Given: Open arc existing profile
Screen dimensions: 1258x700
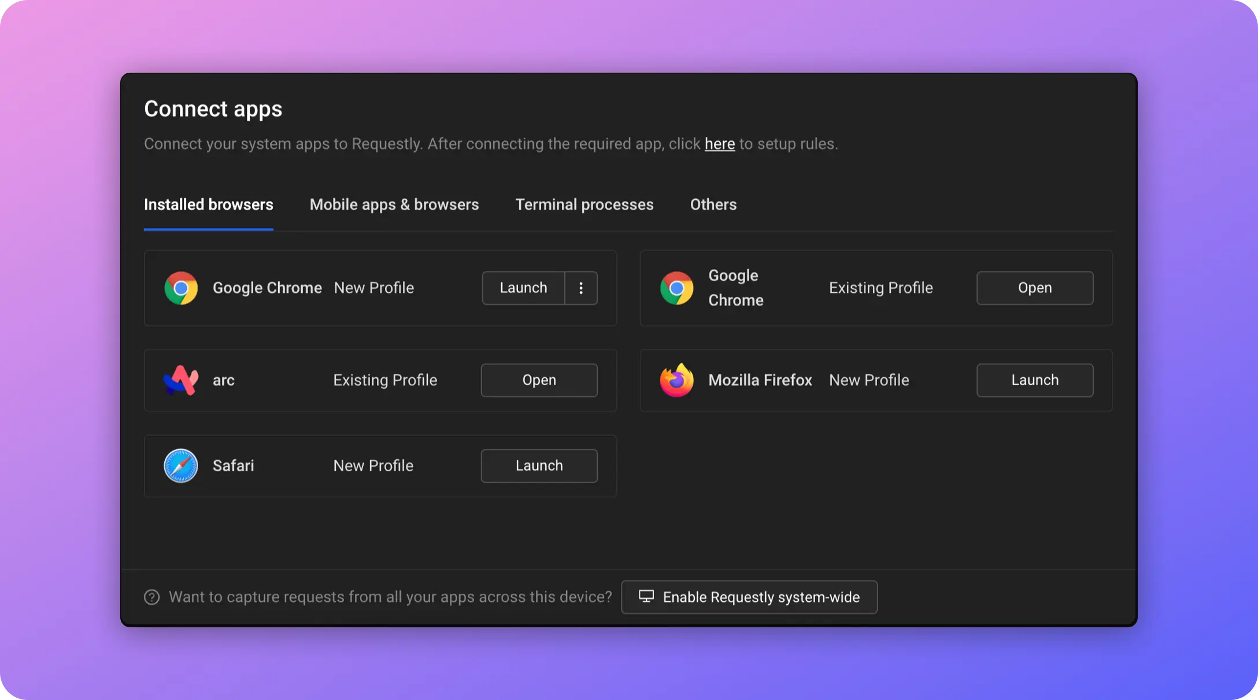Looking at the screenshot, I should tap(539, 380).
